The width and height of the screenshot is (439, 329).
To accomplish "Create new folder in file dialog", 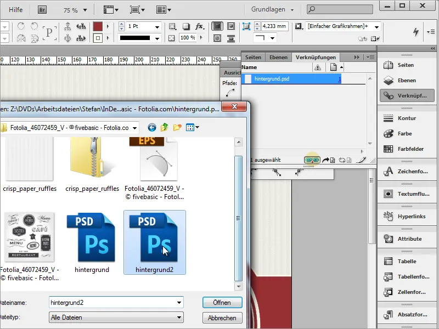I will 177,128.
